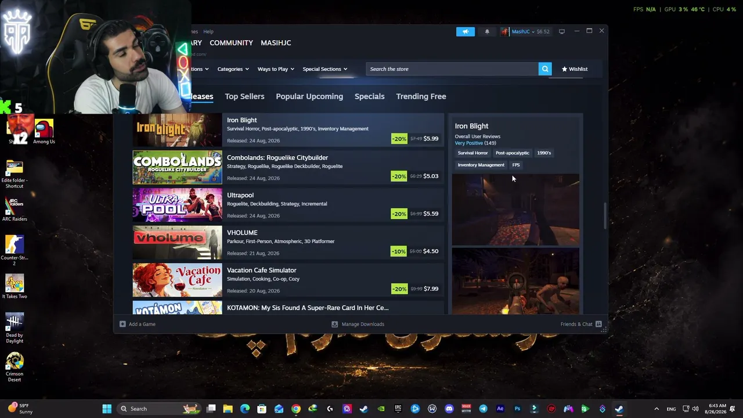The width and height of the screenshot is (743, 418).
Task: Click the Steam store vertical scrollbar
Action: (x=605, y=216)
